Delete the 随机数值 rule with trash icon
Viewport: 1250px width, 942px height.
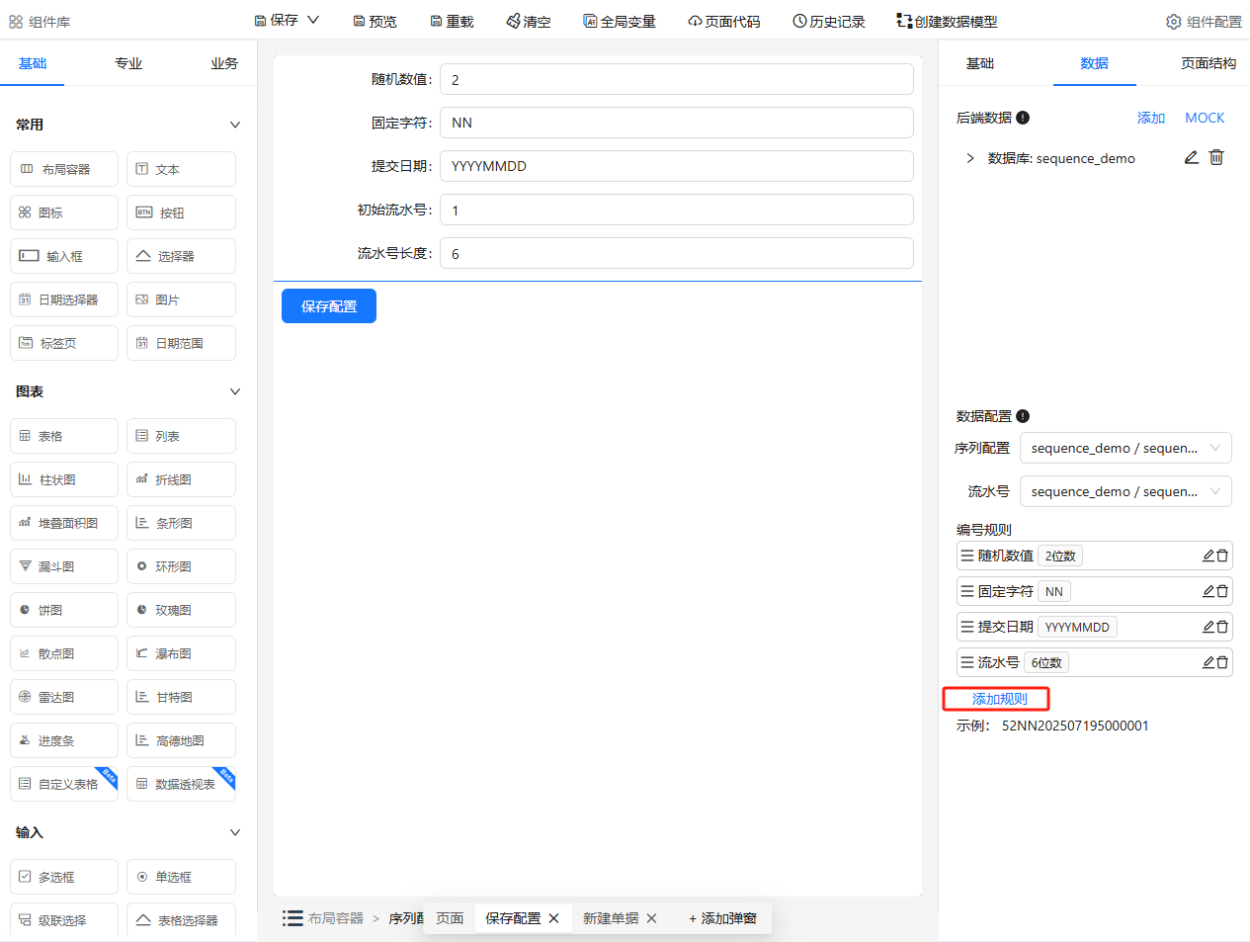(x=1223, y=556)
